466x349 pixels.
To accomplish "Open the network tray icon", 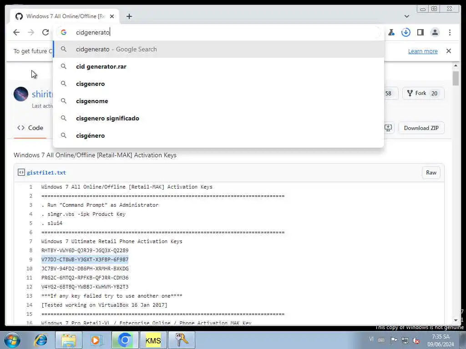I will [405, 340].
